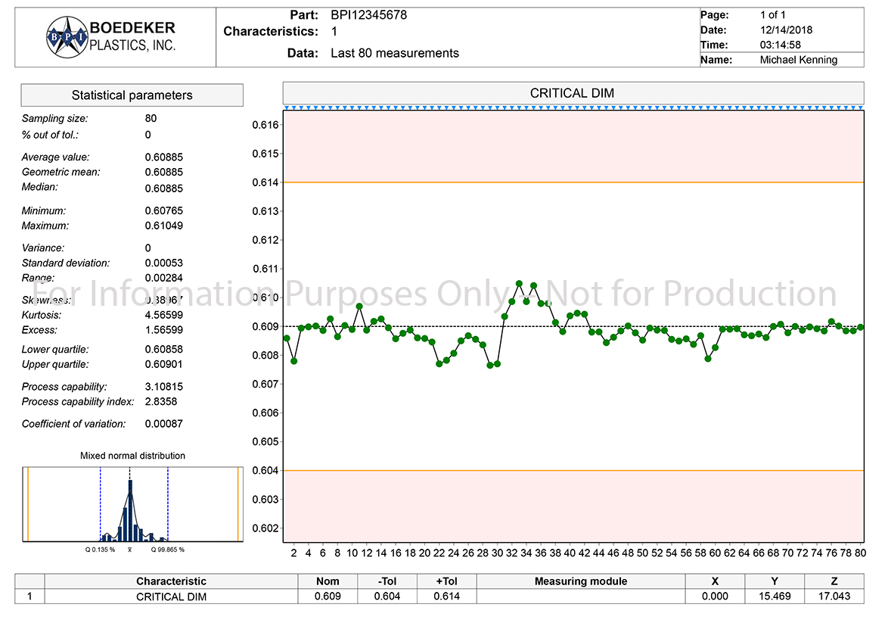Click the Name field Michael Kenning
The image size is (885, 626).
click(x=798, y=60)
